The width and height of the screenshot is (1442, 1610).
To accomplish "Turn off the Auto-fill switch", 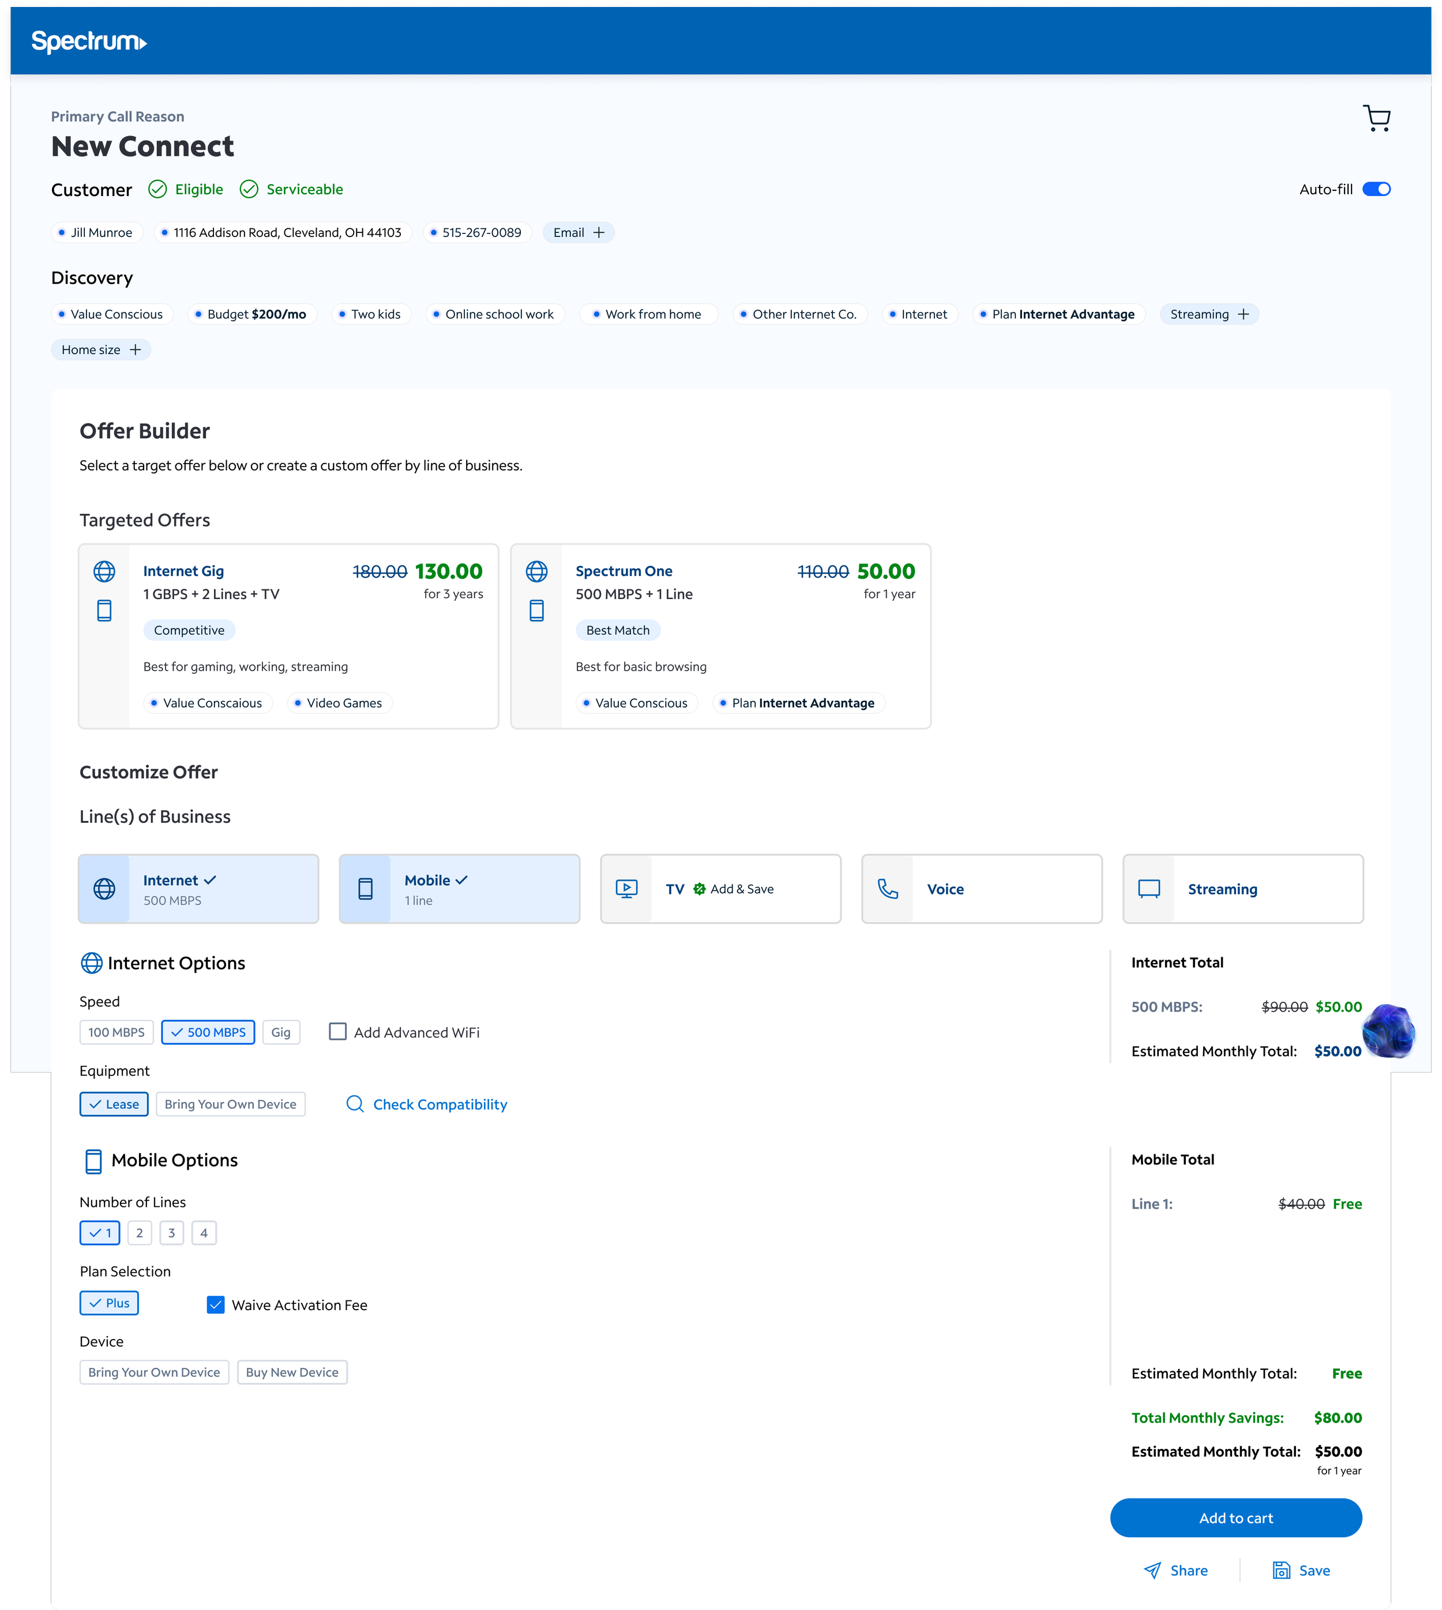I will (x=1376, y=189).
